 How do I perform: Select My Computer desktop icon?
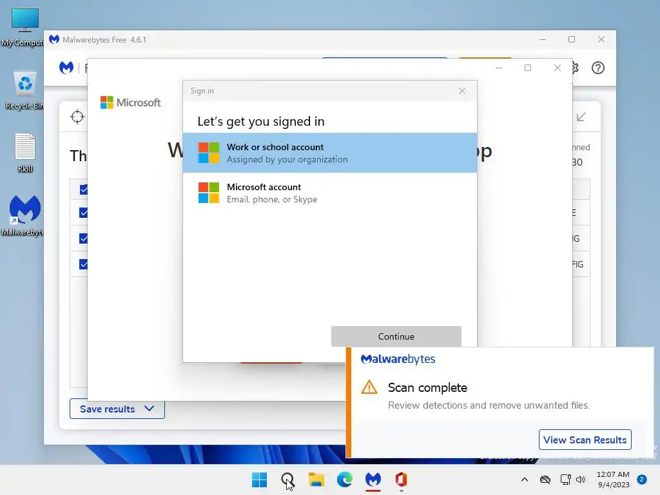pos(23,27)
